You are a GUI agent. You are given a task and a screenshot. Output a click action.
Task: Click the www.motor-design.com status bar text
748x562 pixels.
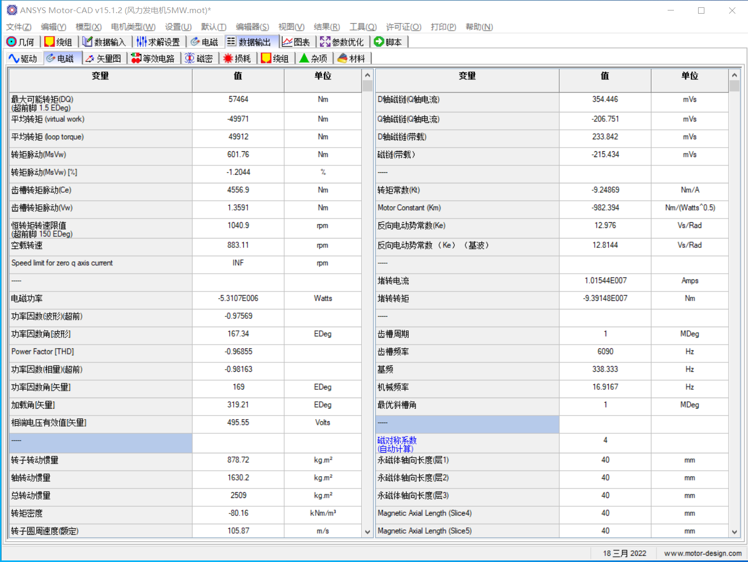click(703, 553)
